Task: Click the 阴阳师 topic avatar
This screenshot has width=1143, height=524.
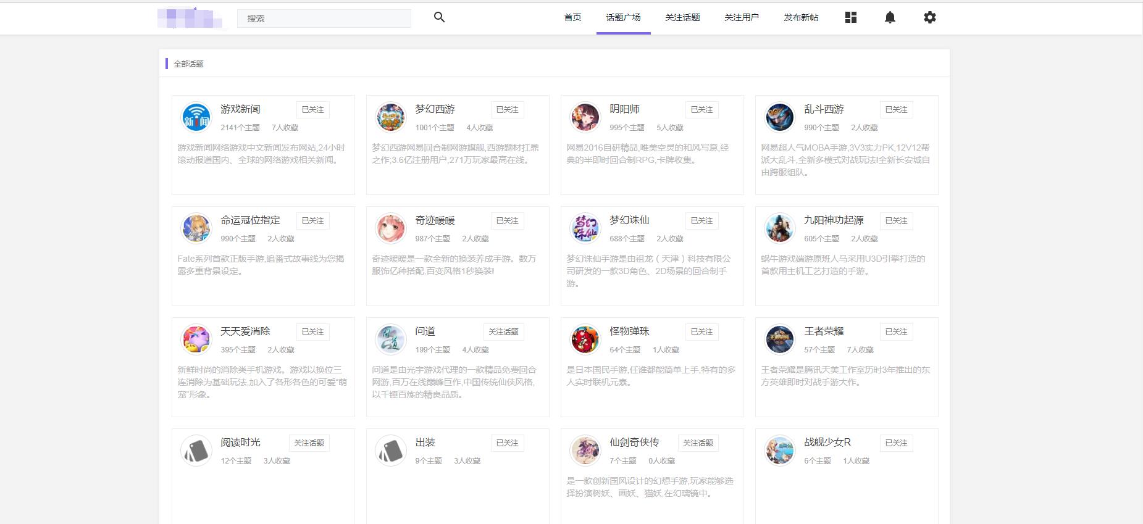Action: click(x=585, y=117)
